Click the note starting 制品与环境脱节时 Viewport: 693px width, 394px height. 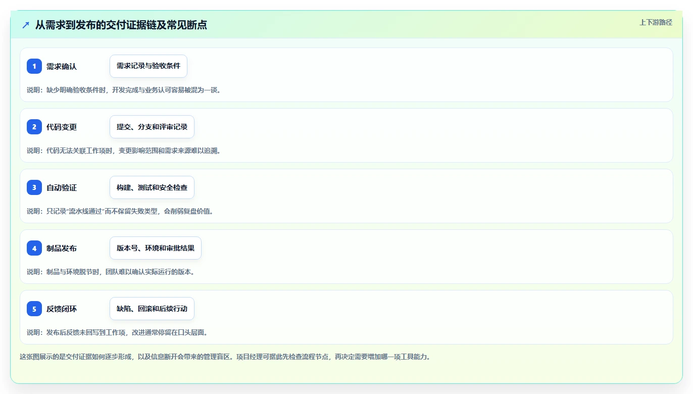tap(111, 272)
